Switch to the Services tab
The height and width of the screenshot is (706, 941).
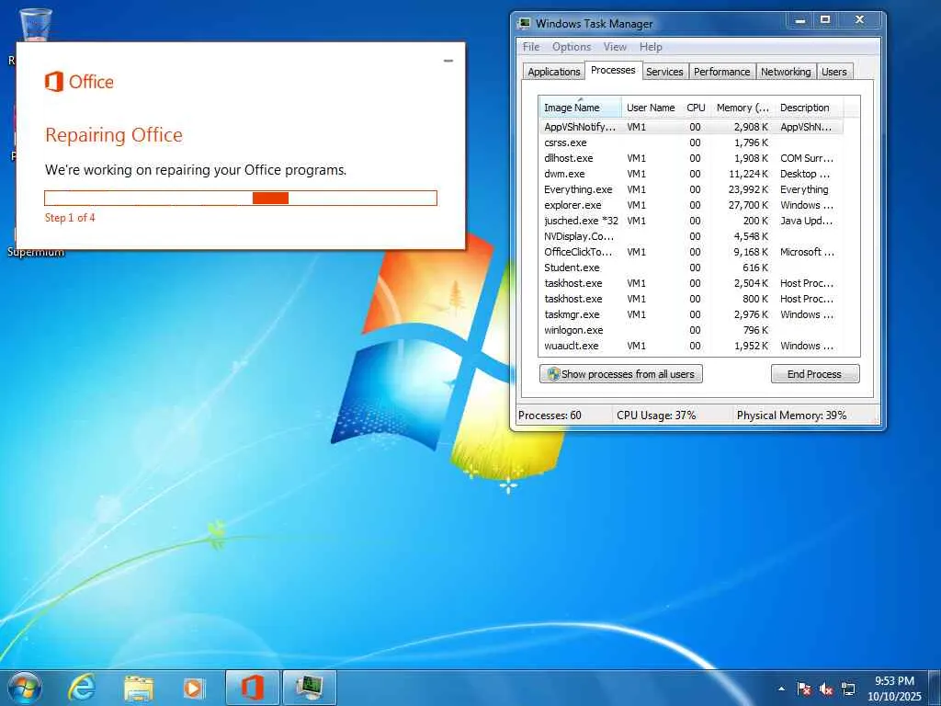click(664, 72)
